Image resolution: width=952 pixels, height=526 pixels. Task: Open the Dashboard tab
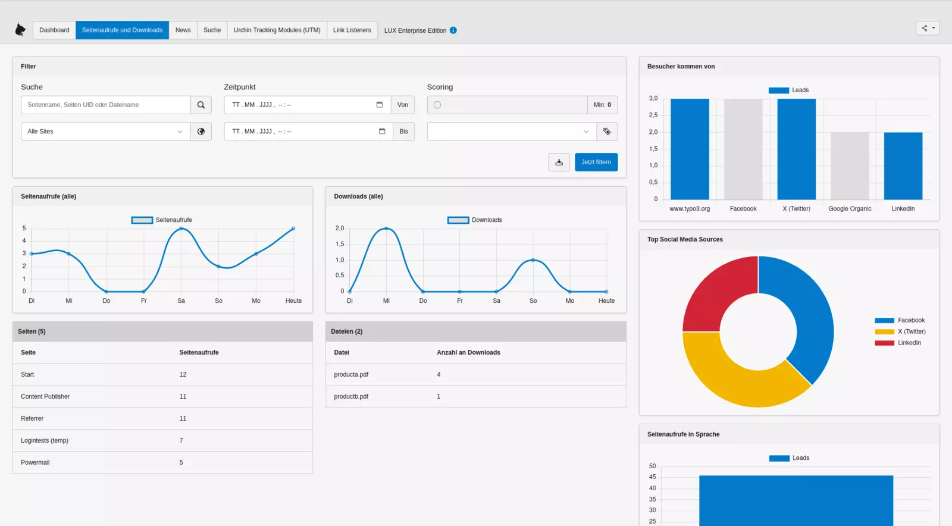[x=54, y=30]
